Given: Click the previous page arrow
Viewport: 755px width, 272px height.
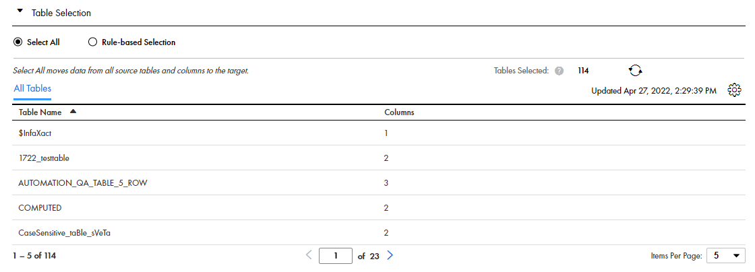Looking at the screenshot, I should pos(309,256).
